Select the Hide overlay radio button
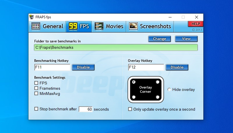Image resolution: width=233 pixels, height=133 pixels. [x=169, y=89]
